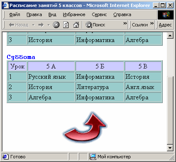Click the Internet Explorer icon in title bar

click(5, 5)
